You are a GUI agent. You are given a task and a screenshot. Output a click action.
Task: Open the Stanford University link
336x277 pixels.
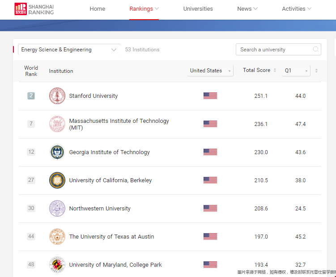(94, 96)
